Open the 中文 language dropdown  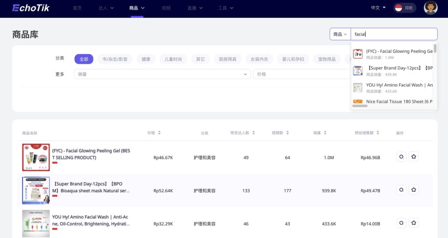(x=378, y=8)
